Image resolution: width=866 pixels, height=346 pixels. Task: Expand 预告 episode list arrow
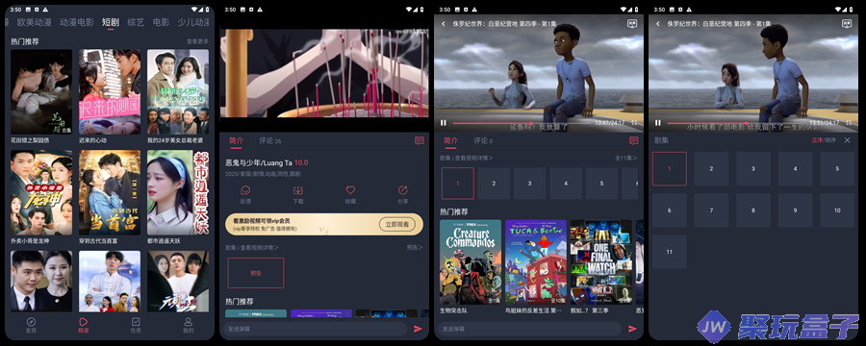click(415, 248)
